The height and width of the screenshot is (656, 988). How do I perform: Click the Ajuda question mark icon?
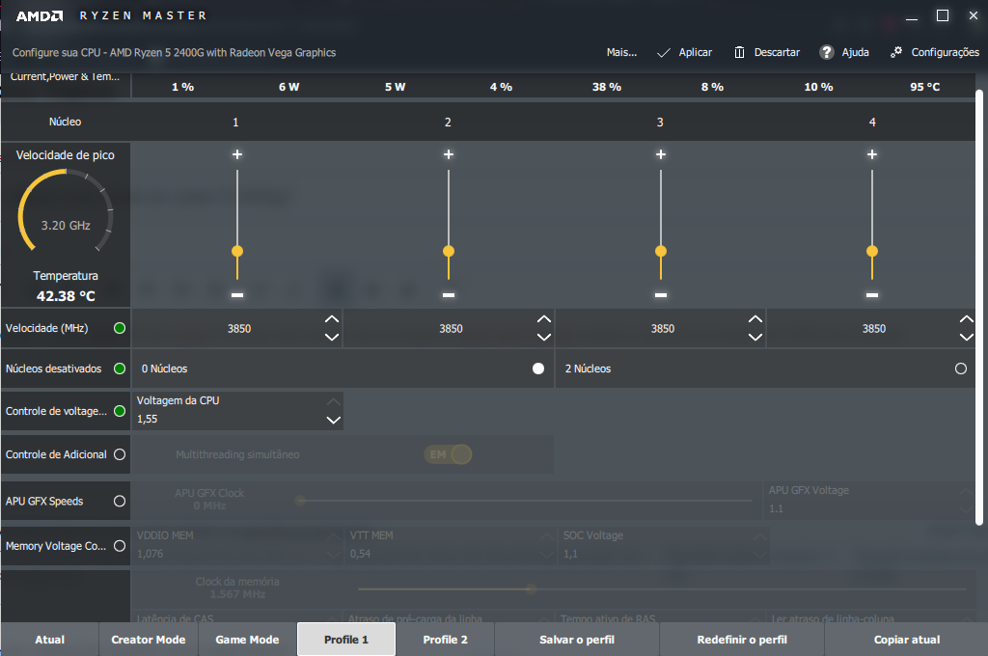coord(827,52)
